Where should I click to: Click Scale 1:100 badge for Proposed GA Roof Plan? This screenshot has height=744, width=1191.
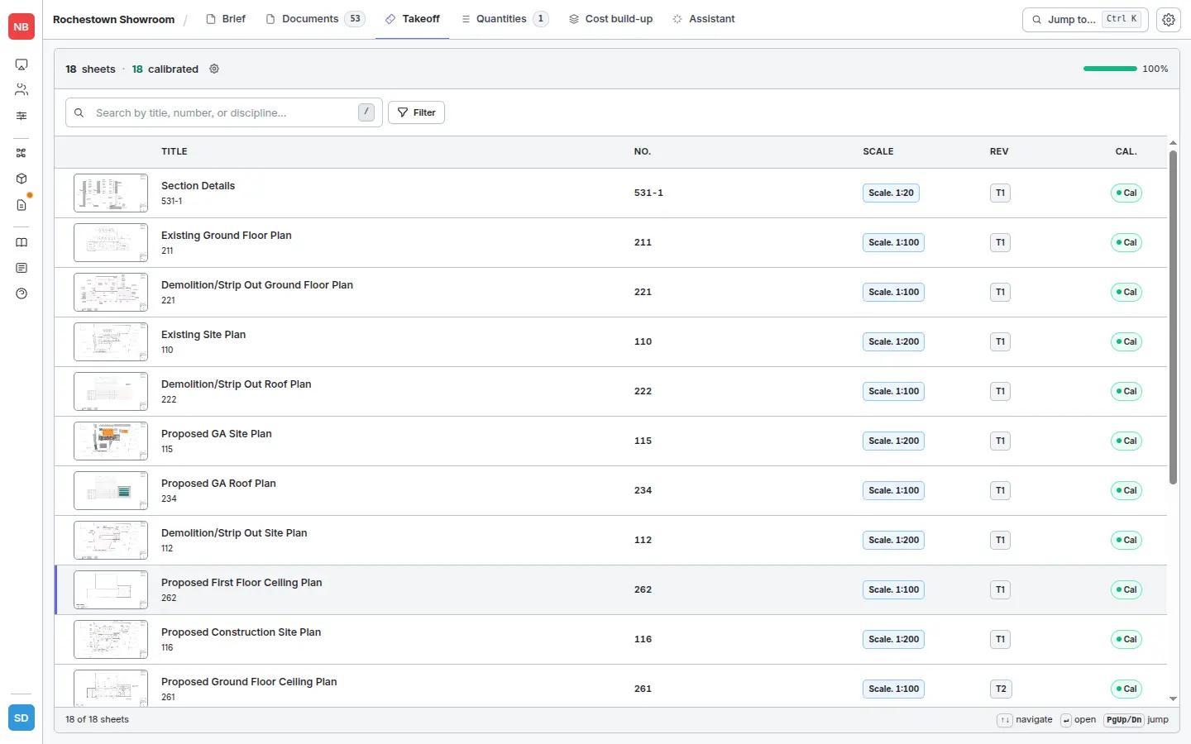pyautogui.click(x=893, y=490)
